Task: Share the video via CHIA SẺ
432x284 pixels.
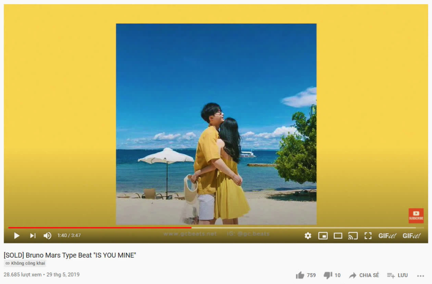Action: pyautogui.click(x=364, y=275)
